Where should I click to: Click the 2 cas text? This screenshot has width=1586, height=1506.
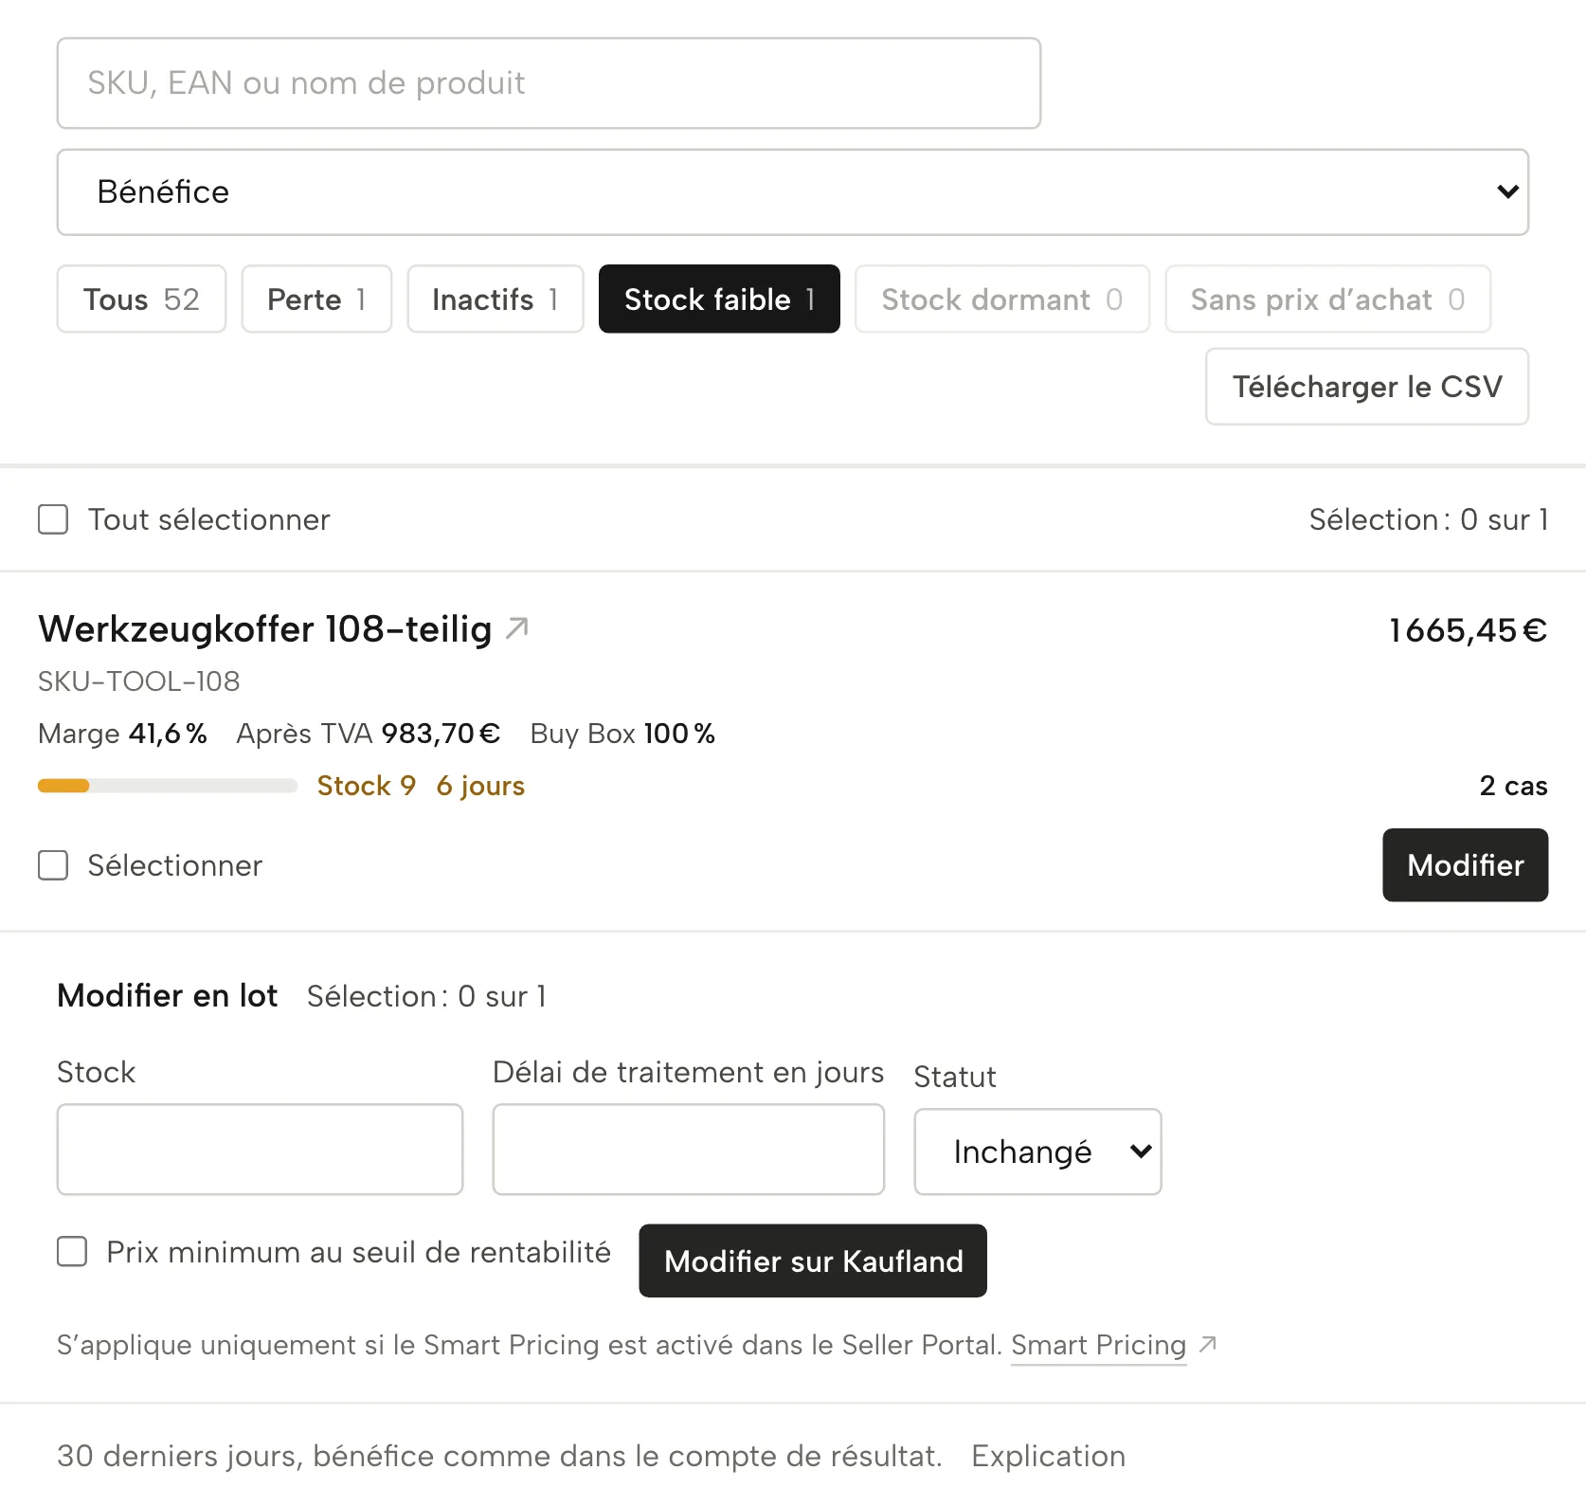coord(1513,786)
